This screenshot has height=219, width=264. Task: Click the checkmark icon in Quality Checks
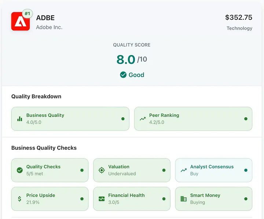20,170
